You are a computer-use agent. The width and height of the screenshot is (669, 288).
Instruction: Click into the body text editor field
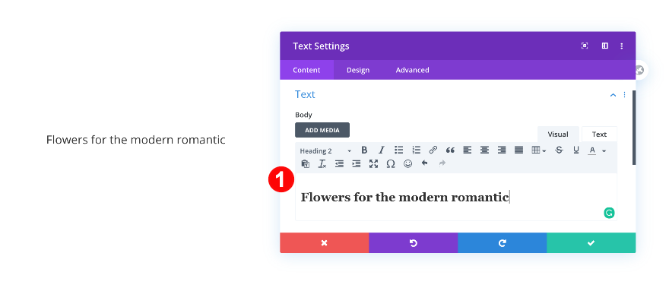(456, 197)
